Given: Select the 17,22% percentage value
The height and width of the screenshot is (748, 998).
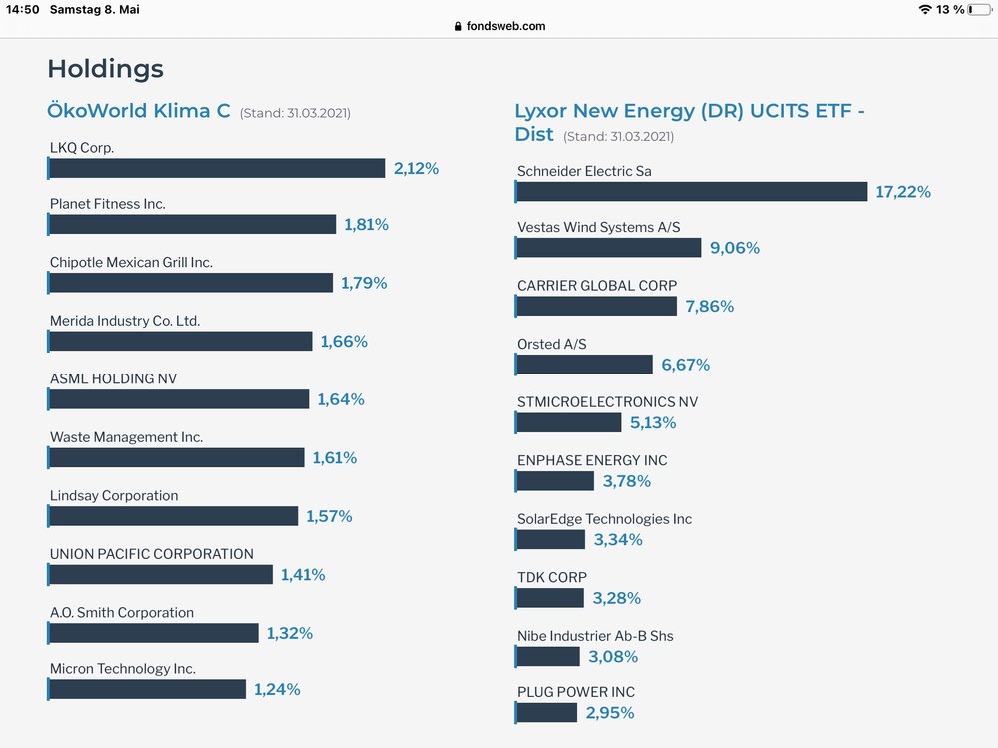Looking at the screenshot, I should click(x=903, y=192).
